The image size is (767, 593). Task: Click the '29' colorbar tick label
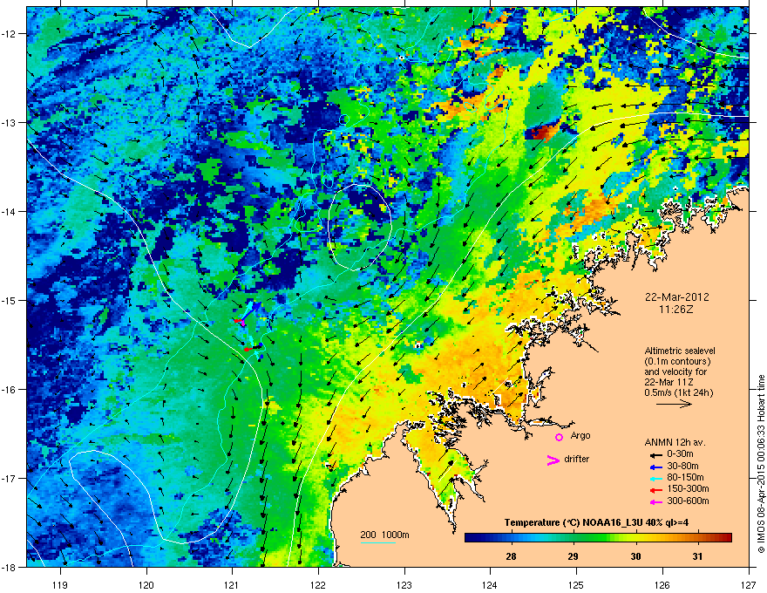(573, 556)
